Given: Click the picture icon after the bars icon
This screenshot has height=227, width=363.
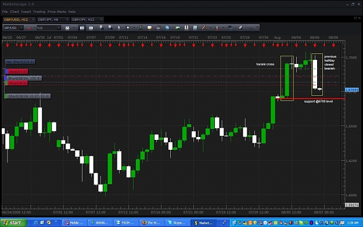Looking at the screenshot, I should [195, 28].
